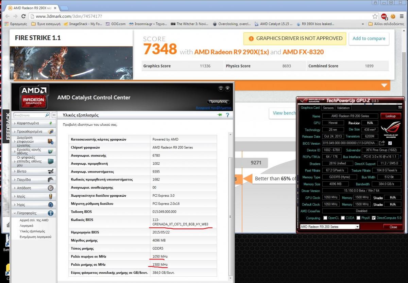This screenshot has width=408, height=283.
Task: Open Αρχική σελ. της AMD item
Action: 34,220
